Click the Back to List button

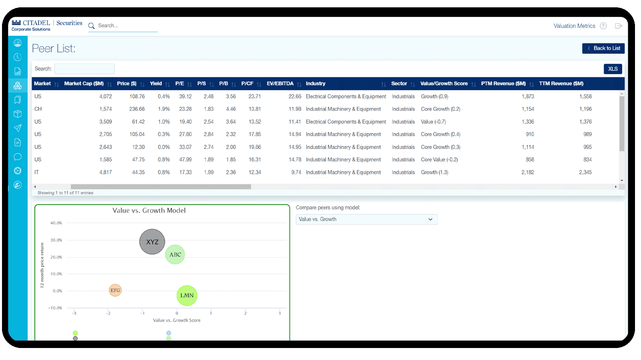(x=603, y=48)
